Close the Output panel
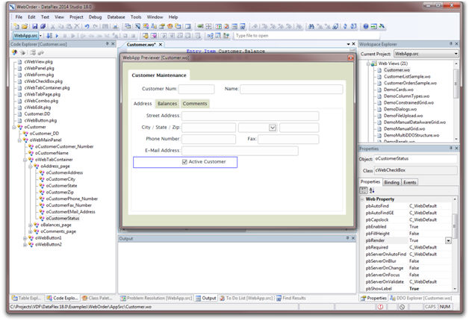469x321 pixels. (x=353, y=238)
